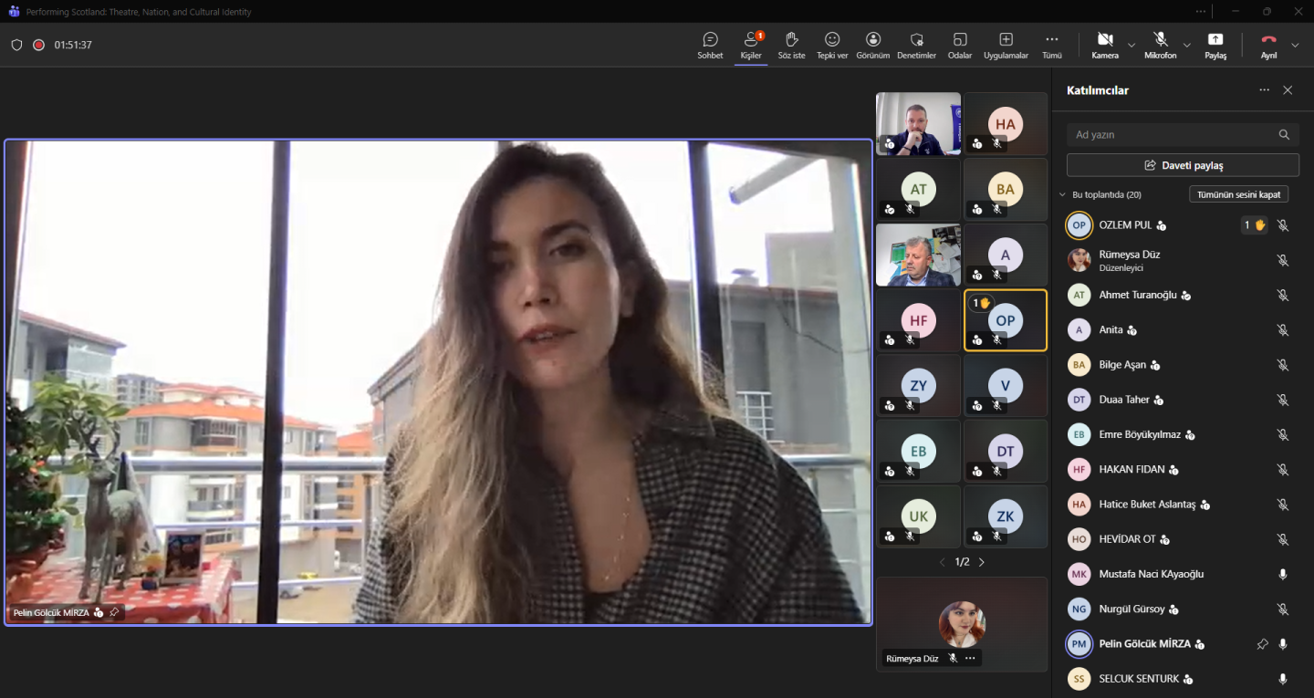Open the Tepki ver reactions menu
The width and height of the screenshot is (1314, 698).
point(831,45)
